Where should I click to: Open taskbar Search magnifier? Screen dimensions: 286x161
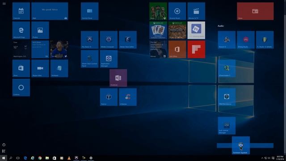pyautogui.click(x=11, y=158)
